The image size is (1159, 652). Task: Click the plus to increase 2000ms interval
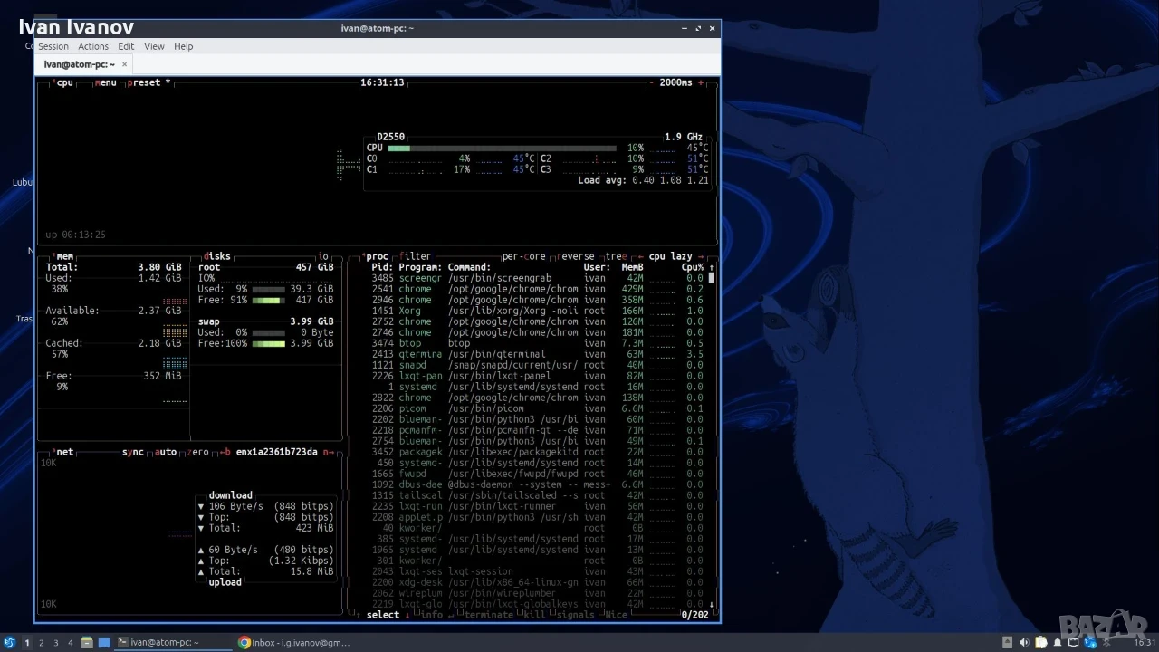pos(700,82)
